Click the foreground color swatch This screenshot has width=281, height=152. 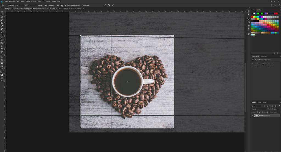coord(1,74)
